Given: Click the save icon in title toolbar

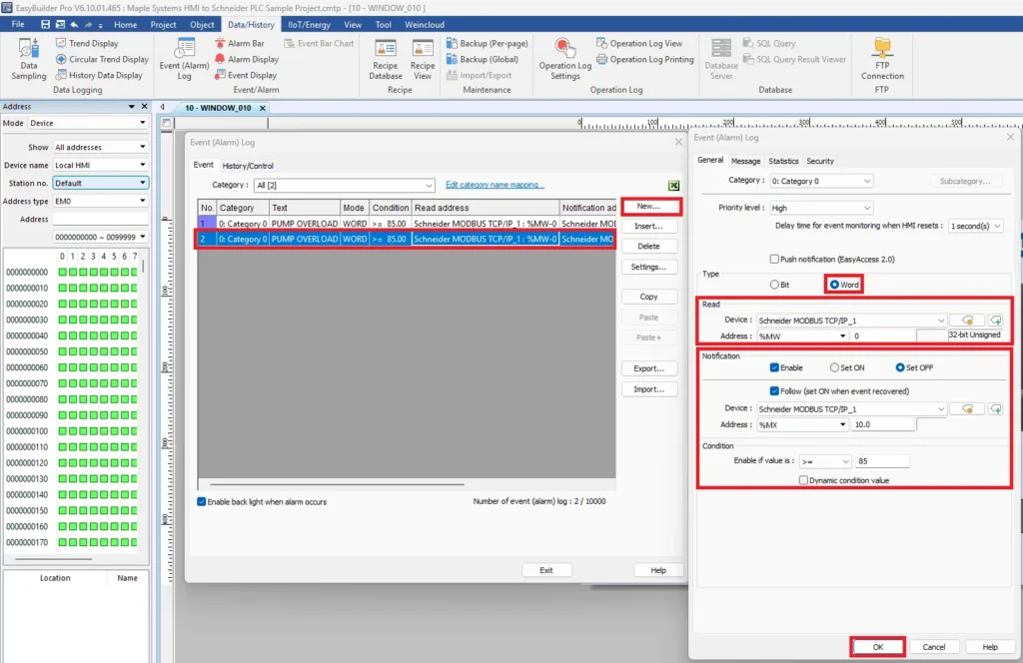Looking at the screenshot, I should coord(45,24).
